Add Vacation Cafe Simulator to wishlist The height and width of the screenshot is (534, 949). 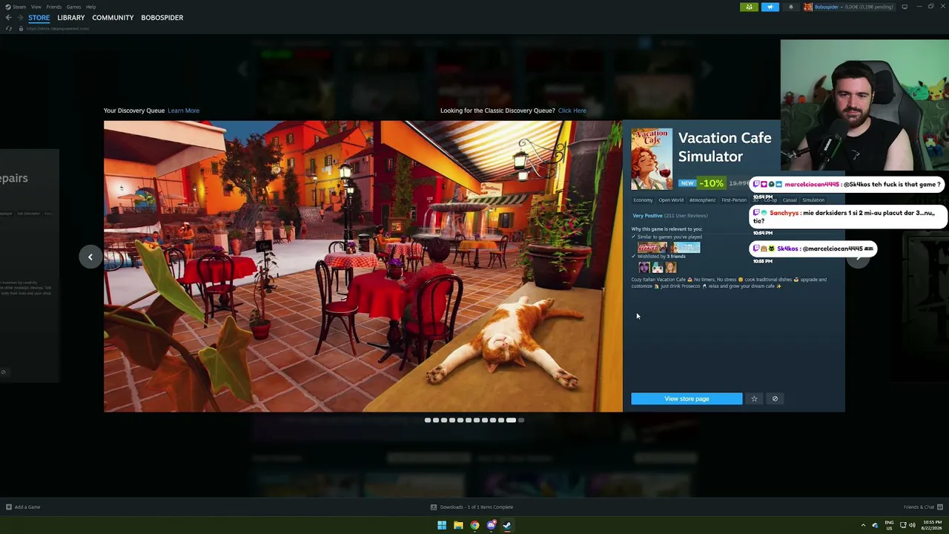(x=754, y=399)
